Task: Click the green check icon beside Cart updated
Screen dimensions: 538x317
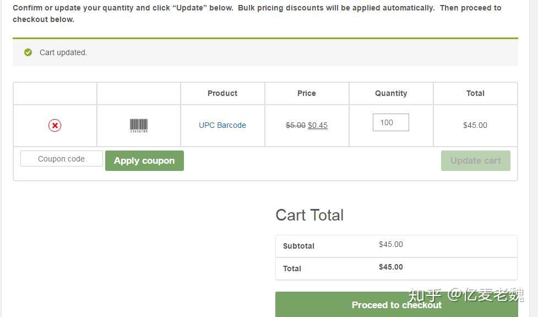Action: (x=28, y=52)
